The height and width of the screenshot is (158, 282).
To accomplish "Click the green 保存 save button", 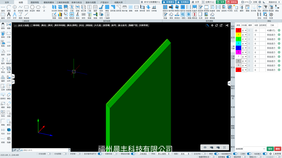I will point(270,149).
